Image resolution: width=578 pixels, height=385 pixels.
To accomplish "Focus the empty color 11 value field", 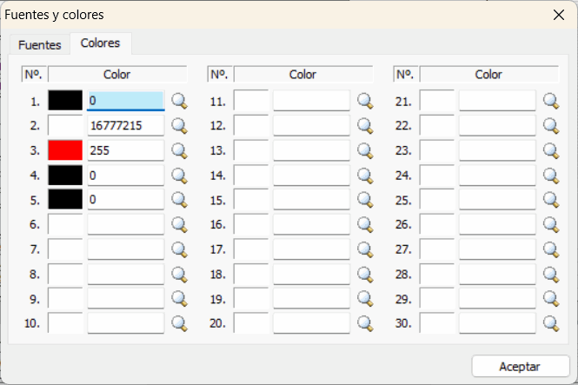I will [x=311, y=101].
